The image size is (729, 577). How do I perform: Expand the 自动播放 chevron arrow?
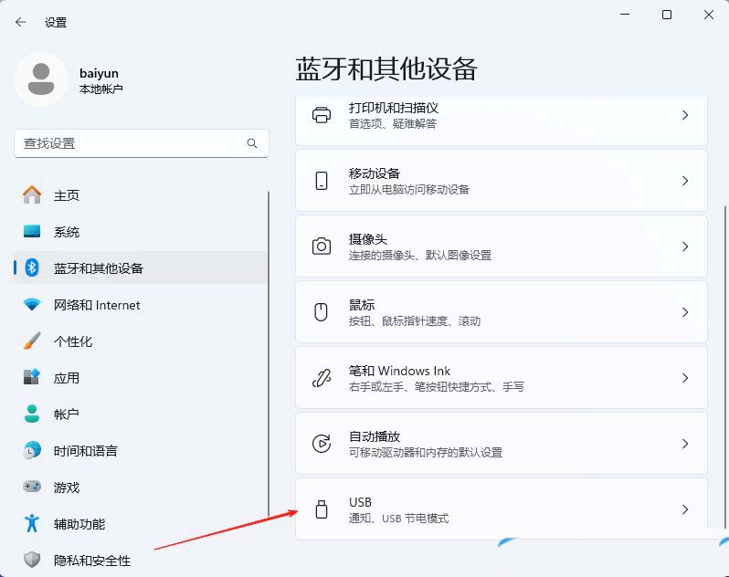coord(685,444)
